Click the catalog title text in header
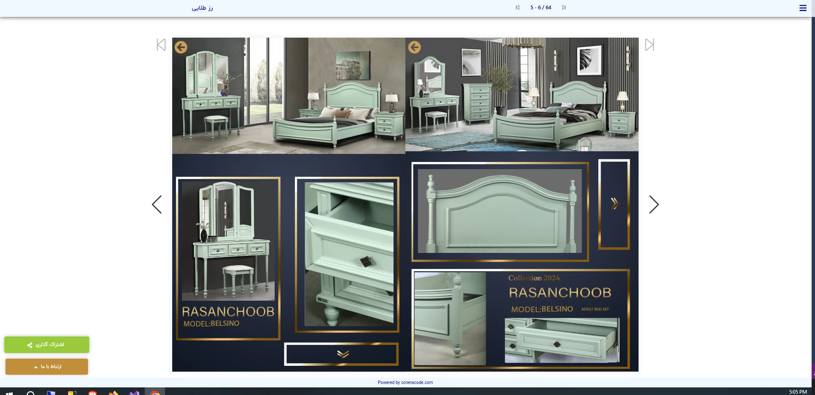 click(x=202, y=8)
